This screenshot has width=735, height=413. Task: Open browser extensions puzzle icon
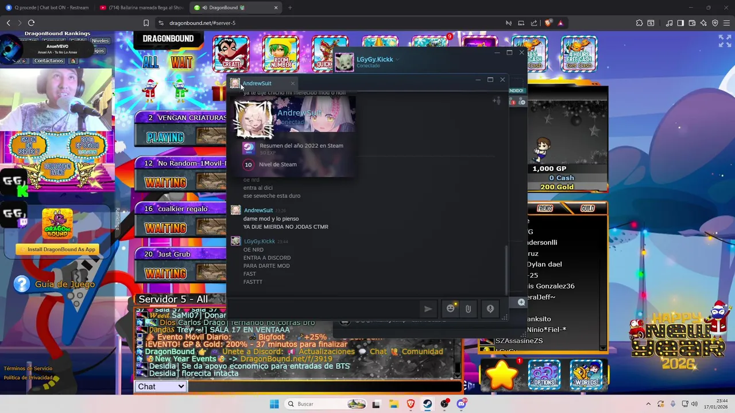(x=639, y=23)
